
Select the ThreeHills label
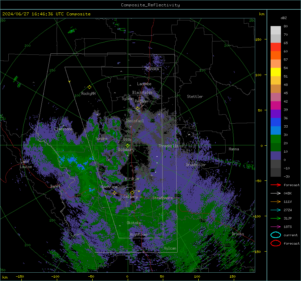168,146
